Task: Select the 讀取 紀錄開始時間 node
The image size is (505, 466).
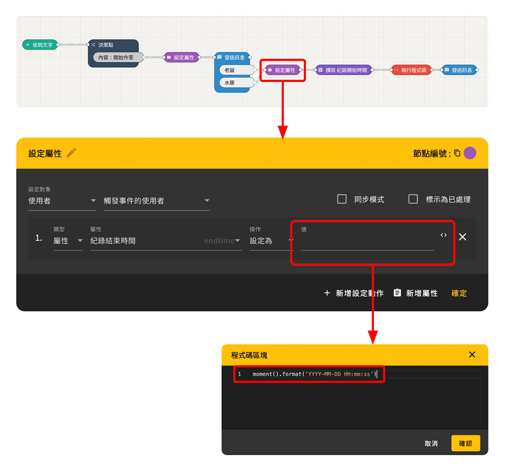Action: [344, 70]
